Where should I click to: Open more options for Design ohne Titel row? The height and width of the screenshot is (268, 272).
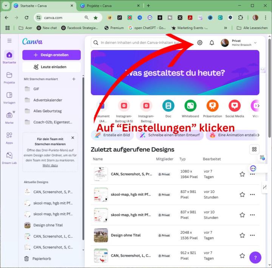tap(252, 235)
